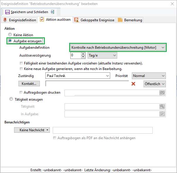Clear the contact with the red X icon
Screen dimensions: 177x173
click(x=133, y=84)
